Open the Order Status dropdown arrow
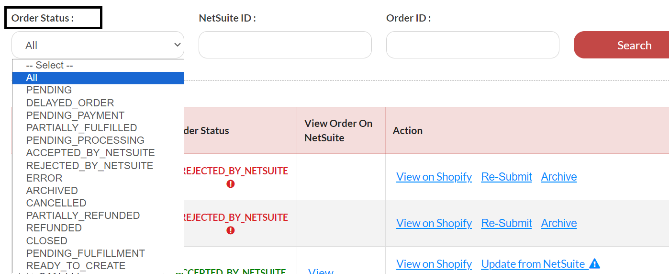669x274 pixels. pyautogui.click(x=178, y=45)
